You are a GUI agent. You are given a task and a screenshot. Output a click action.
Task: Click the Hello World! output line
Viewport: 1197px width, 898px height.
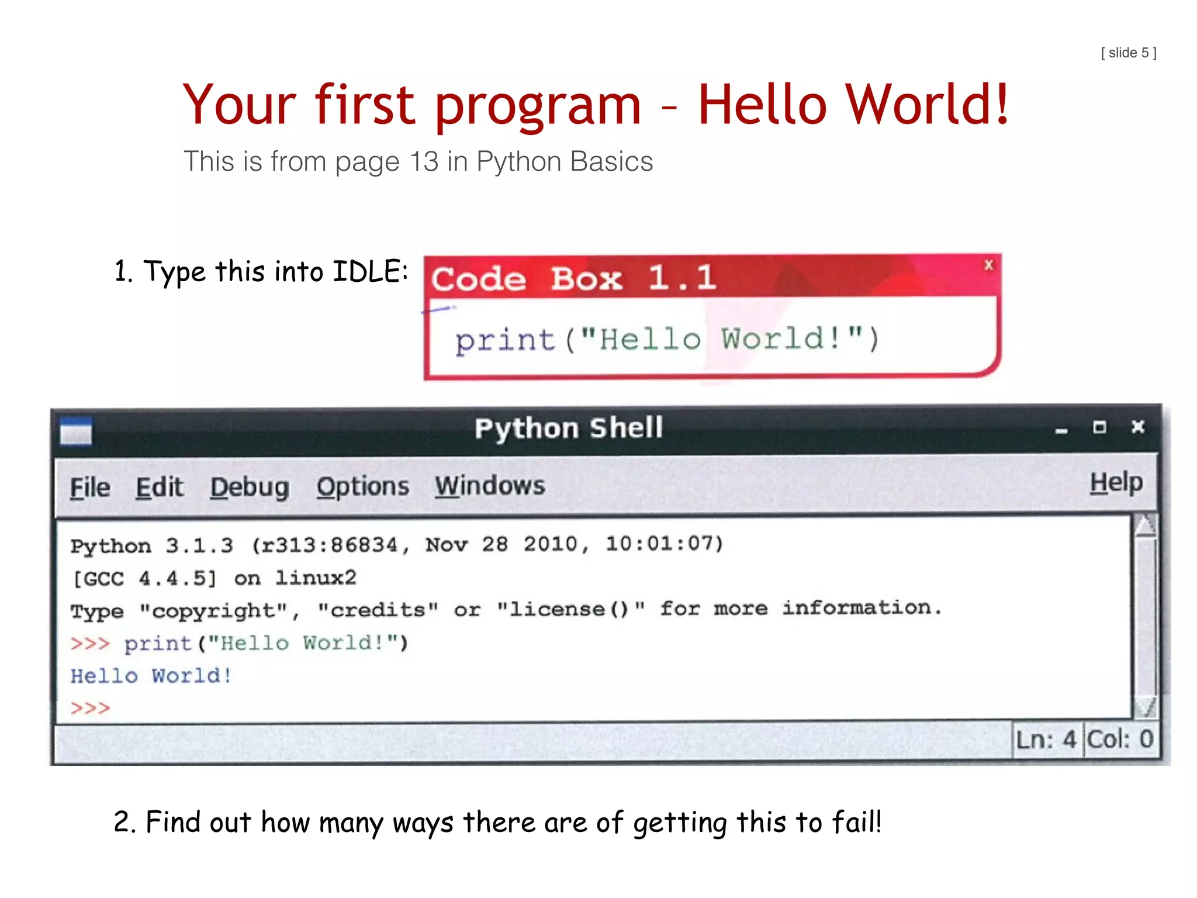point(151,676)
